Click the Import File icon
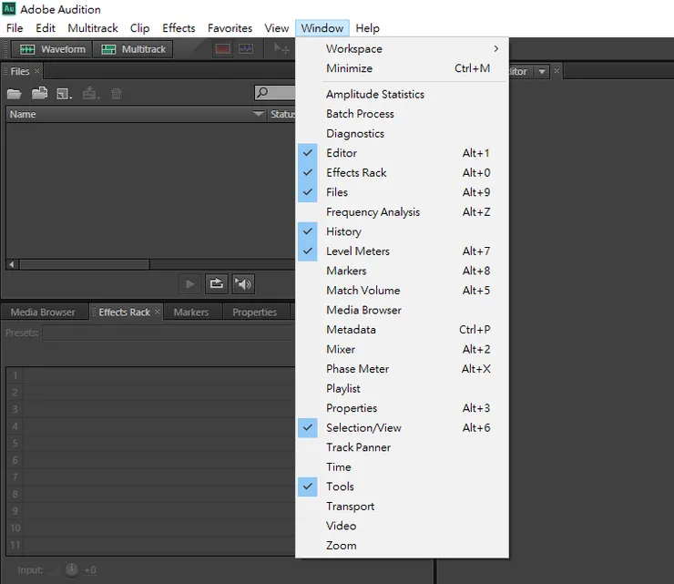This screenshot has height=584, width=674. tap(39, 93)
